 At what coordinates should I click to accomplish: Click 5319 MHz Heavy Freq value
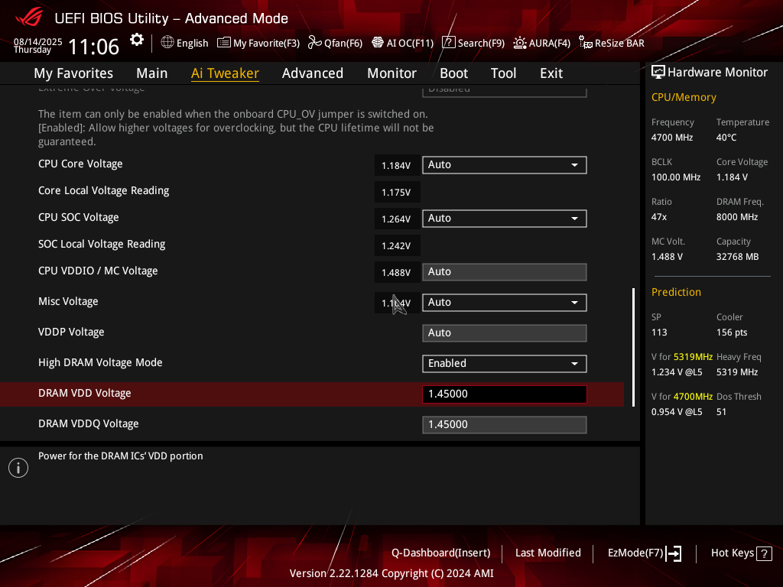coord(737,372)
